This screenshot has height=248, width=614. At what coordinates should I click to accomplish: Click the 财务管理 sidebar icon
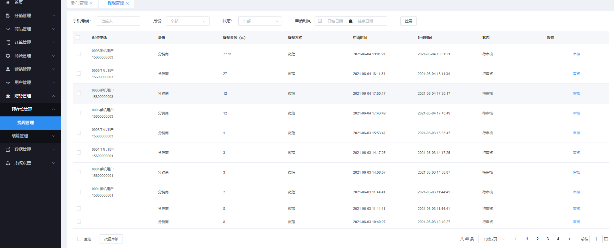point(8,96)
